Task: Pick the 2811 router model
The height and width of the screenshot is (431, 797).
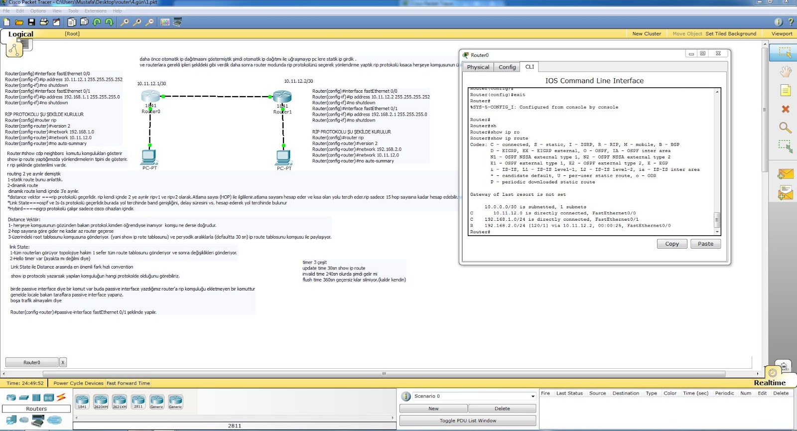Action: coord(138,402)
